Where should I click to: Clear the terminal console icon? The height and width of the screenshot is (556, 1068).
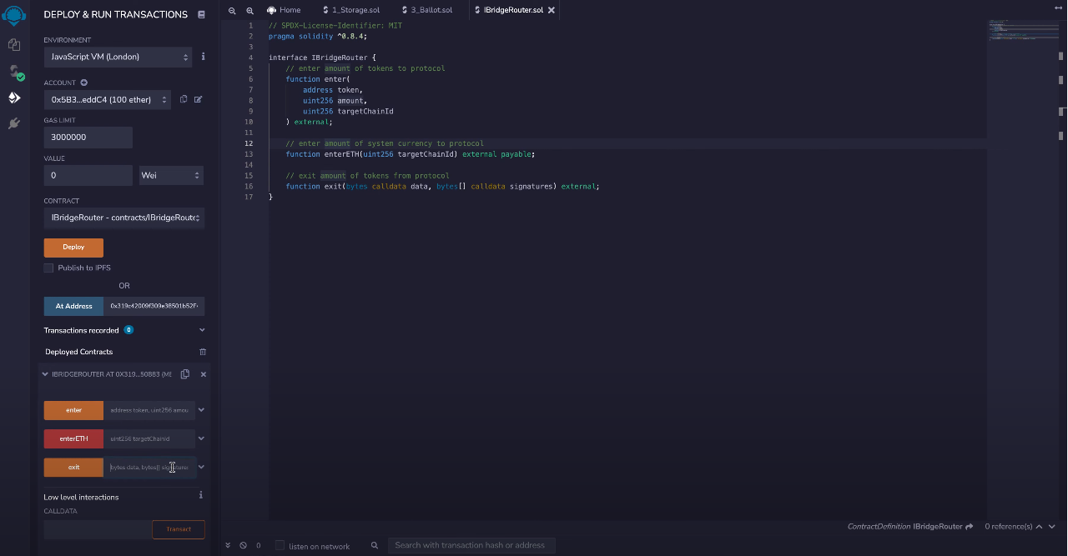[x=244, y=545]
